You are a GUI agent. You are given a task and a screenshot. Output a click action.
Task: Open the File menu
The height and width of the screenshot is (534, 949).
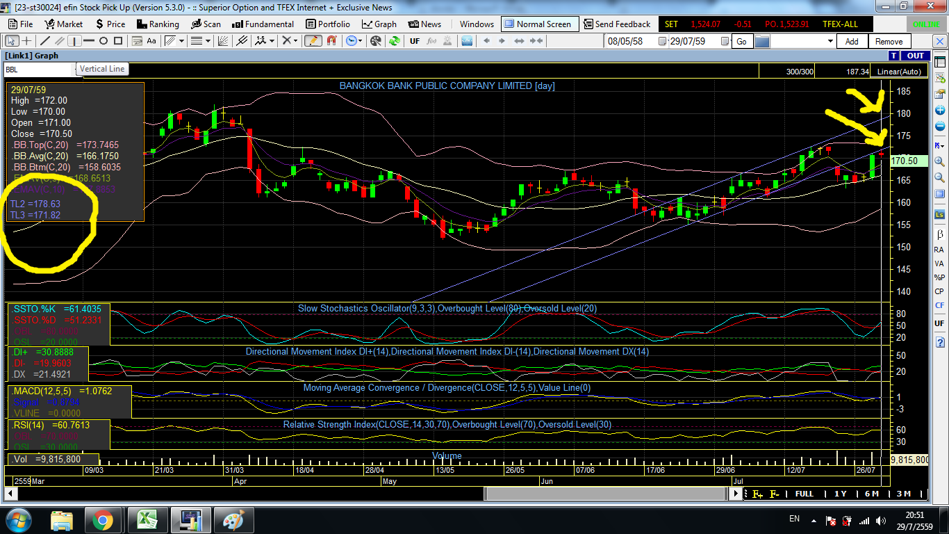coord(20,24)
